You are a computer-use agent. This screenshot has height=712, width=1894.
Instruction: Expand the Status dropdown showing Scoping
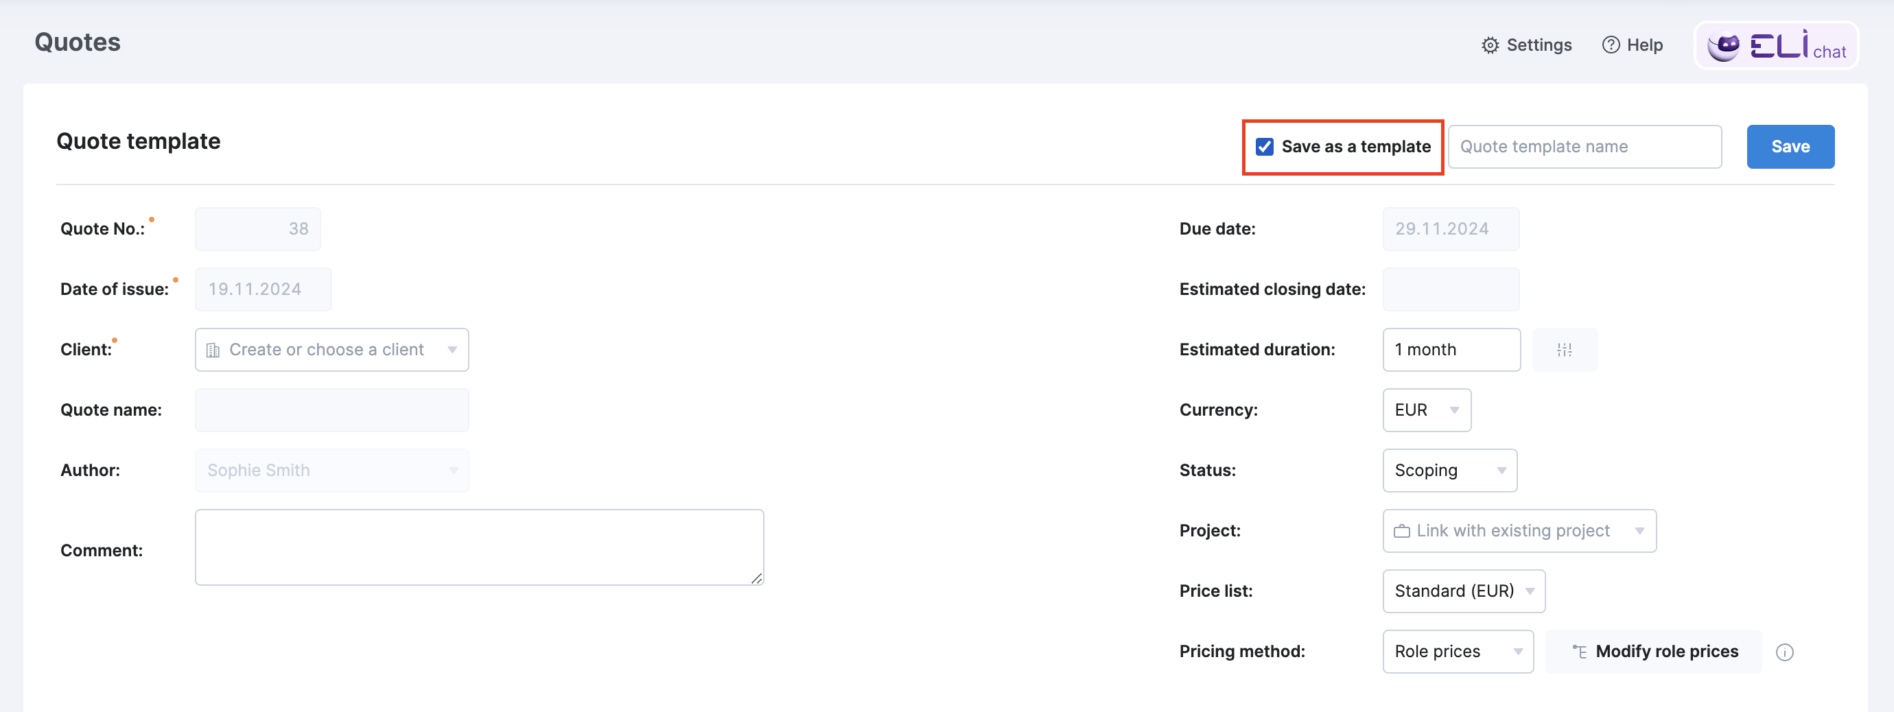(x=1449, y=471)
